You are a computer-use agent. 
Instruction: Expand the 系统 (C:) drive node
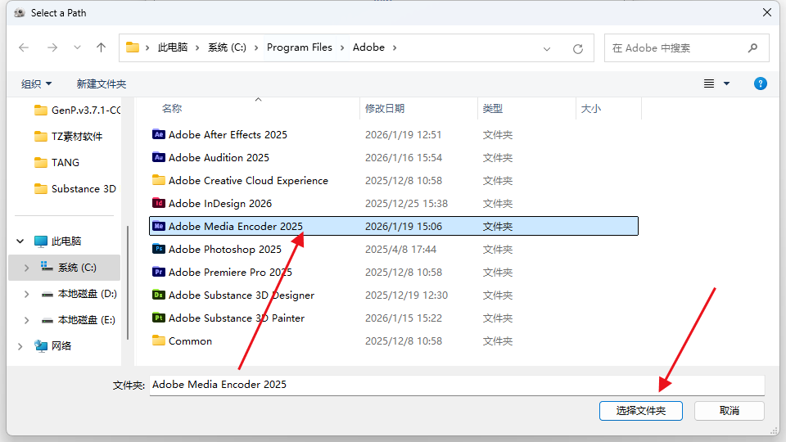(26, 268)
